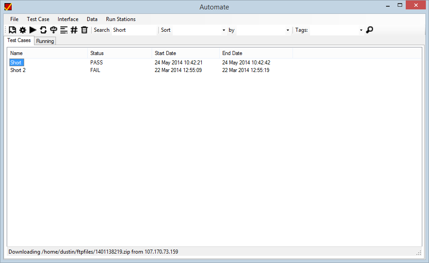Image resolution: width=429 pixels, height=263 pixels.
Task: Open the File menu
Action: (x=14, y=19)
